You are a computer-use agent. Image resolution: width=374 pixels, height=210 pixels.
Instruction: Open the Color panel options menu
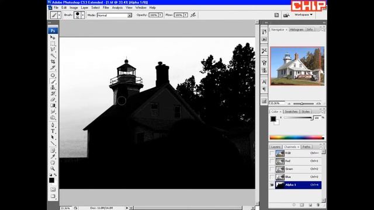[322, 112]
